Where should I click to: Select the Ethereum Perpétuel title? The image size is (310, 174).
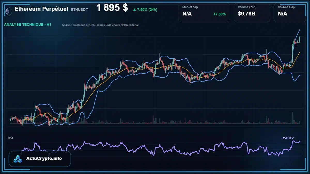coord(41,9)
